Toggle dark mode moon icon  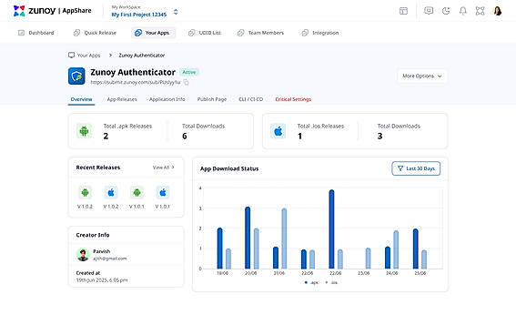point(446,11)
